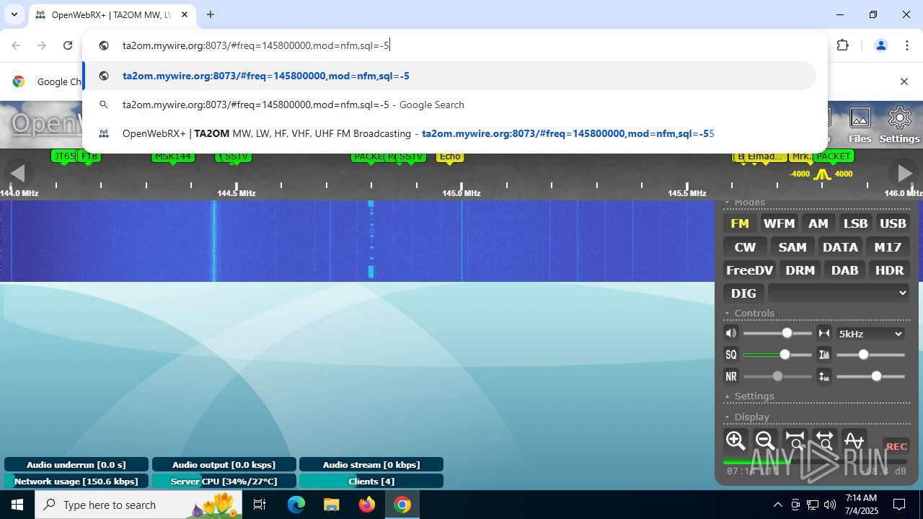Adjust the squelch level slider
The height and width of the screenshot is (519, 923).
click(x=777, y=355)
